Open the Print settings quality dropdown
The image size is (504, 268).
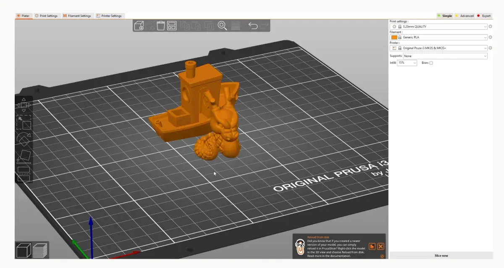pyautogui.click(x=438, y=27)
